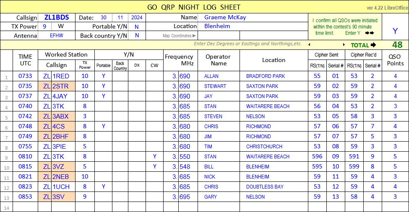
Task: Select the highlighted callsign 2STR
Action: pyautogui.click(x=63, y=86)
